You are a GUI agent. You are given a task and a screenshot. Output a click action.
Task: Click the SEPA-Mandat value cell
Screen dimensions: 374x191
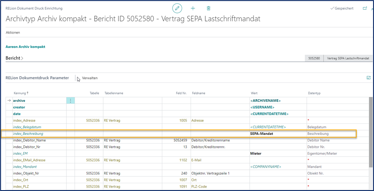click(x=262, y=134)
